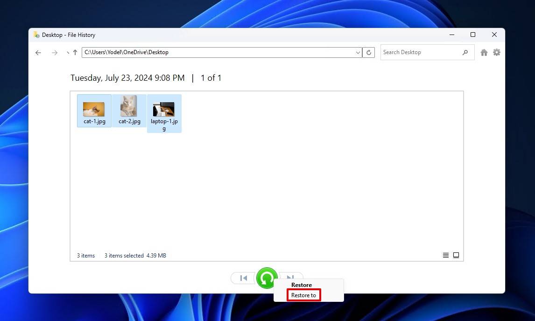Click the Search Desktop field
535x321 pixels.
pos(420,53)
